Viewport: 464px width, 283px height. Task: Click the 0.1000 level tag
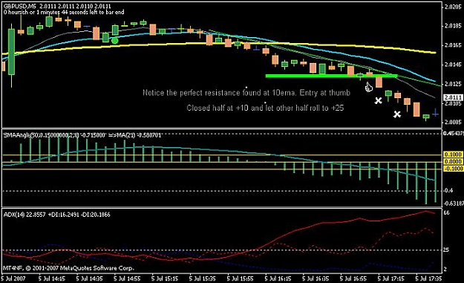(x=453, y=154)
